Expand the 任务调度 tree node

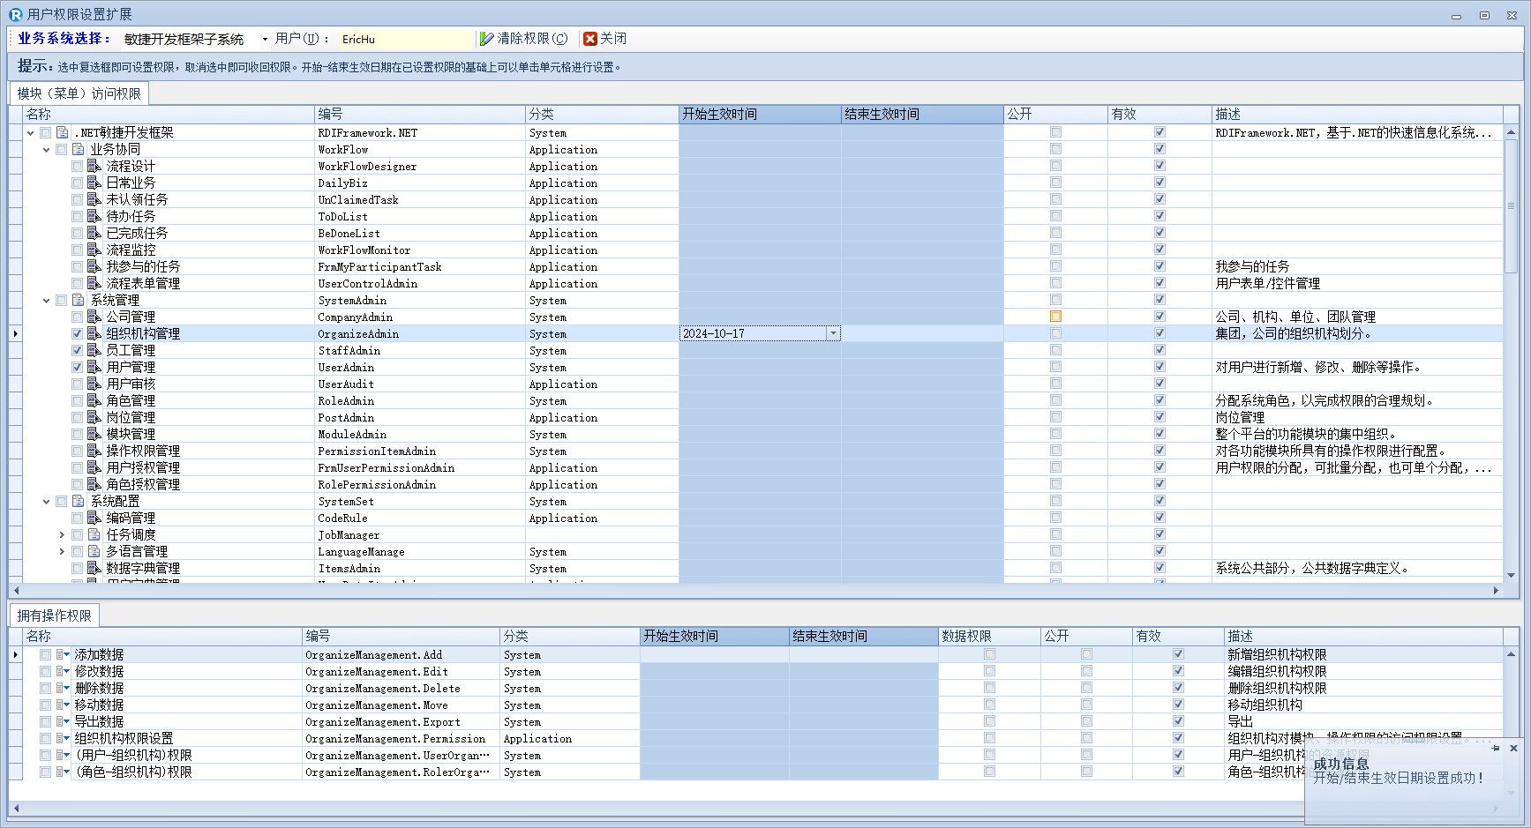click(x=62, y=535)
